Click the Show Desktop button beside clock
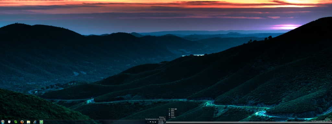 (165, 122)
